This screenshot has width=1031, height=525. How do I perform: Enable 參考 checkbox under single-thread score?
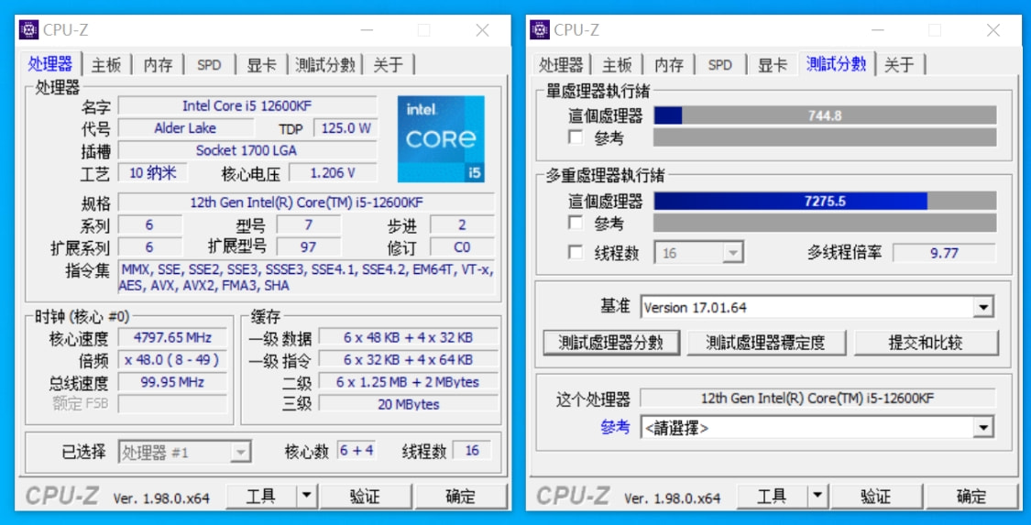point(576,138)
